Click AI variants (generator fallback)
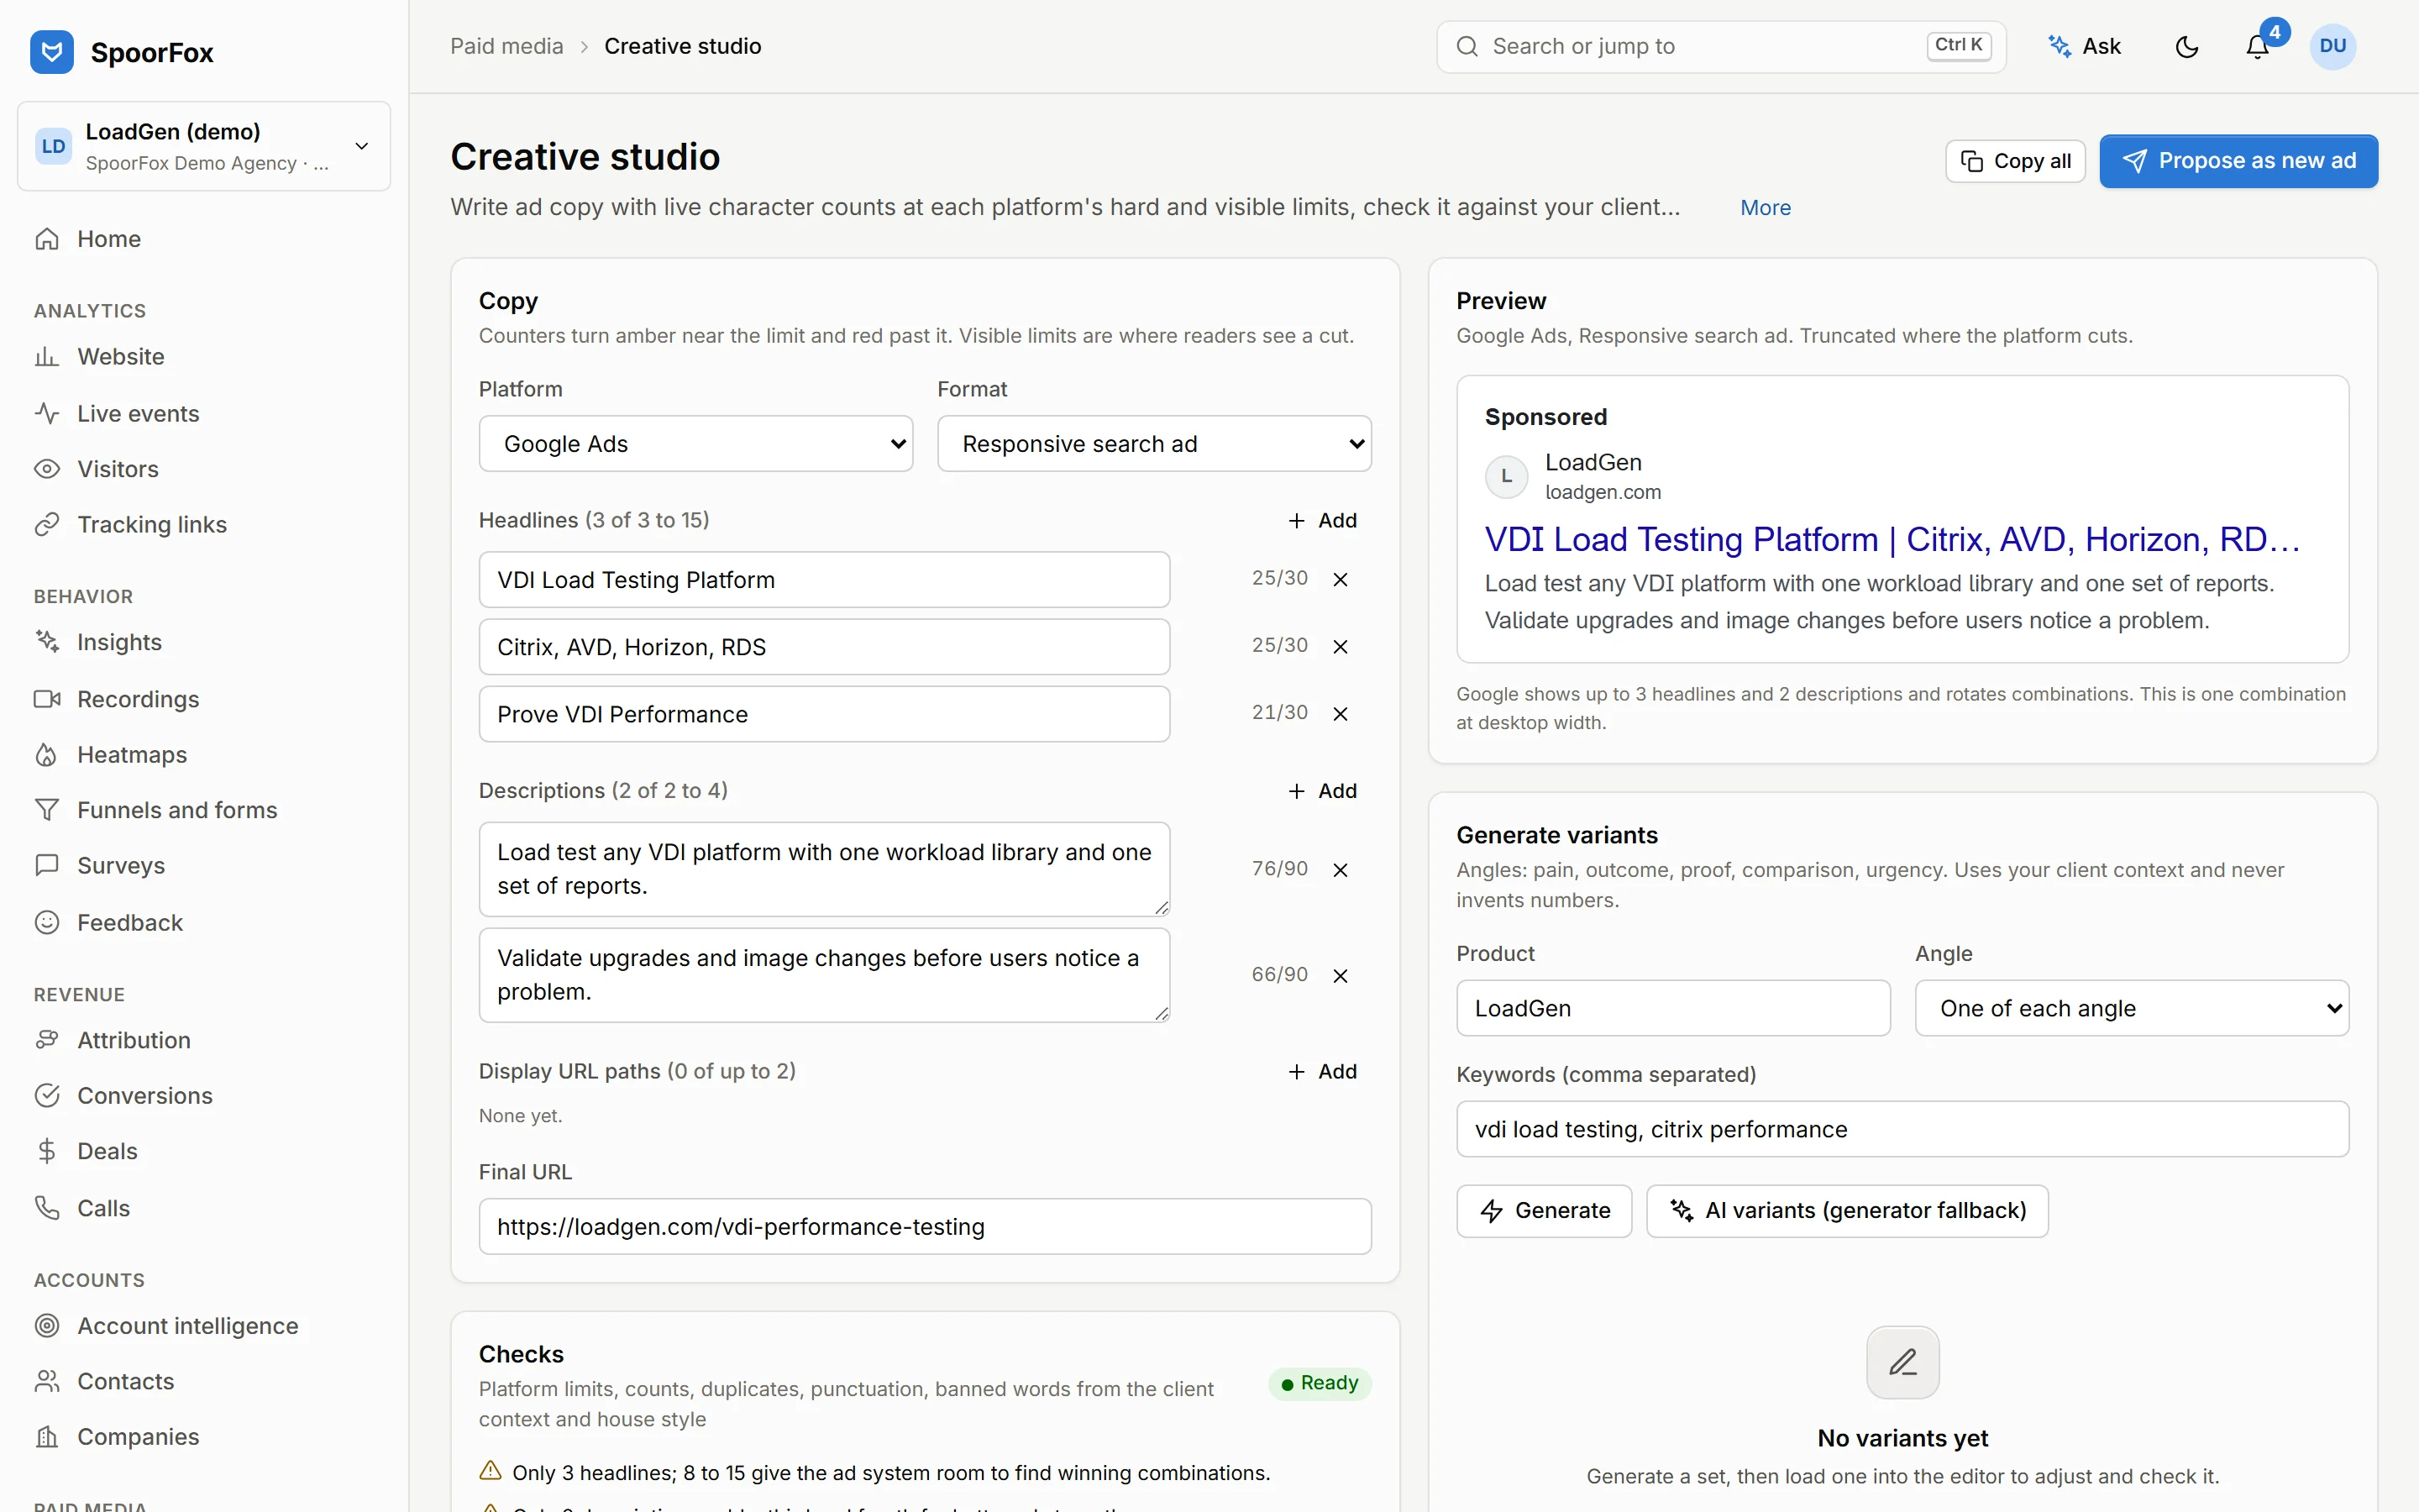 (x=1847, y=1211)
